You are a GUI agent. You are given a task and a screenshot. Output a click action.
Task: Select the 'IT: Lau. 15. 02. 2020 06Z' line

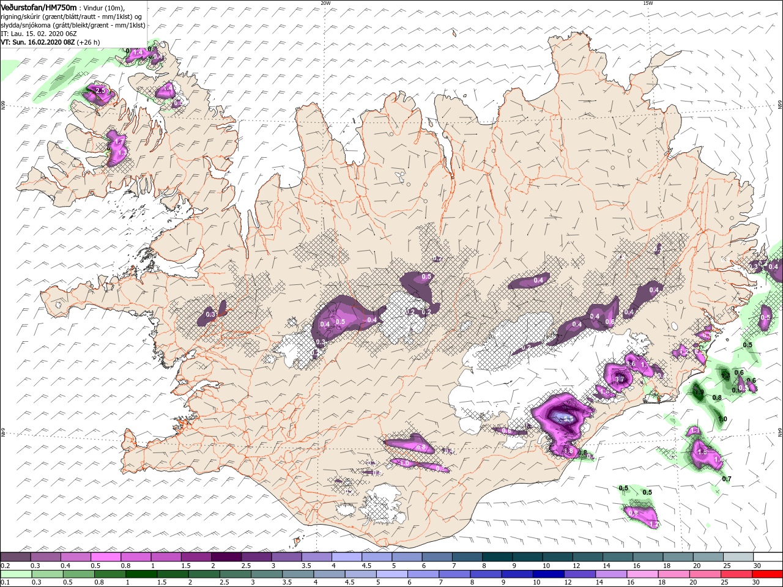39,34
